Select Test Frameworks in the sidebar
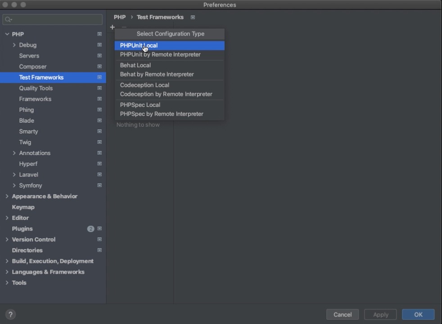Viewport: 442px width, 324px height. click(53, 77)
